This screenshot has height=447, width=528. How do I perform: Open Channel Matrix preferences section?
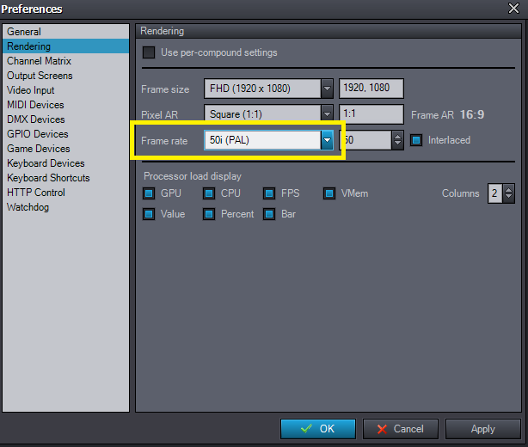[39, 61]
